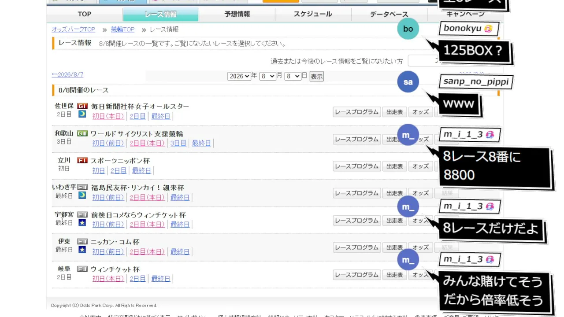Click the GIII grade icon for 和歌山
This screenshot has width=564, height=317.
[x=82, y=133]
